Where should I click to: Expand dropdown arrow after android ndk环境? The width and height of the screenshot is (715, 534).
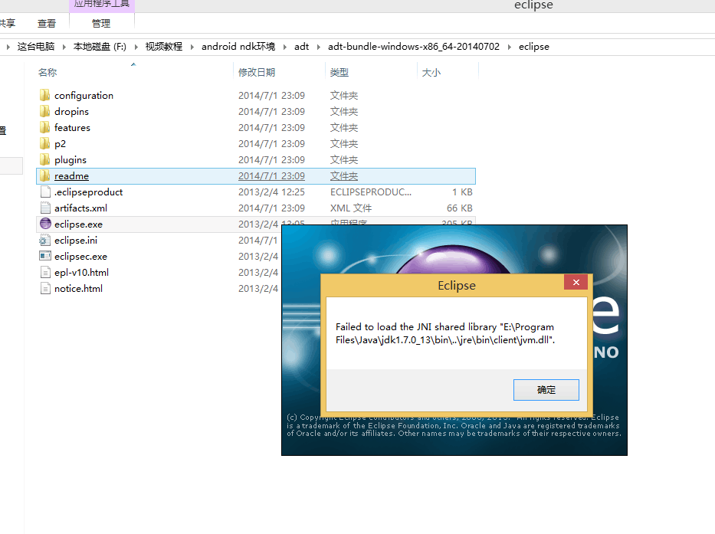(x=285, y=47)
